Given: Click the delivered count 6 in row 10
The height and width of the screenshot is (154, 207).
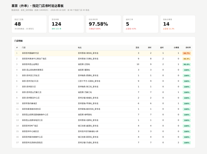Looking at the screenshot, I should [138, 104].
